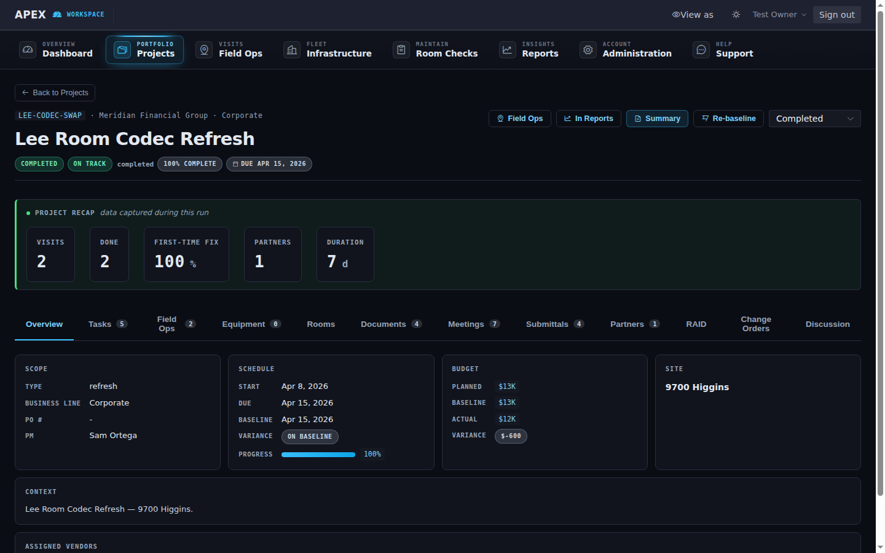Open the Test Owner user menu

click(779, 14)
